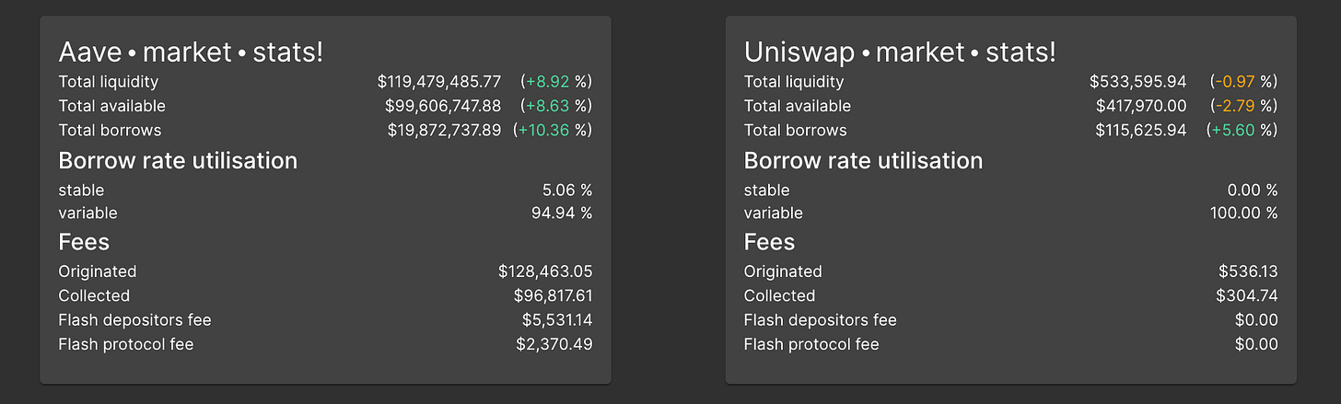Screen dimensions: 1341x404
Task: Click Uniswap total borrows value $115,625.94
Action: point(1140,130)
